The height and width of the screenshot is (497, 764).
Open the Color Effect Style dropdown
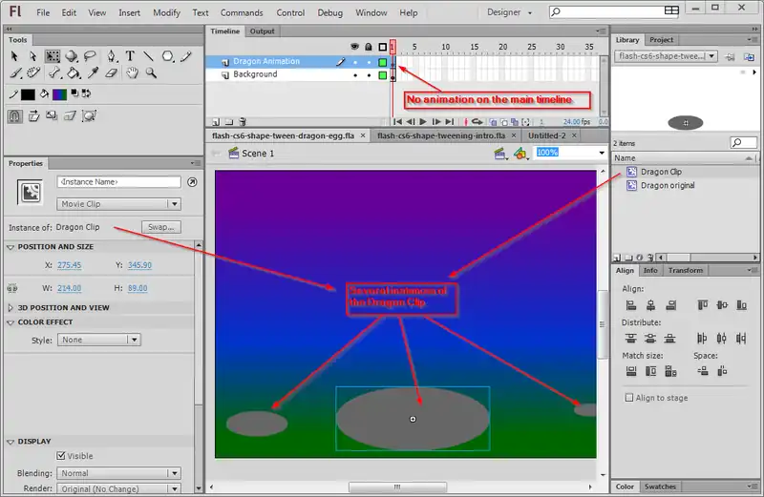[x=99, y=340]
